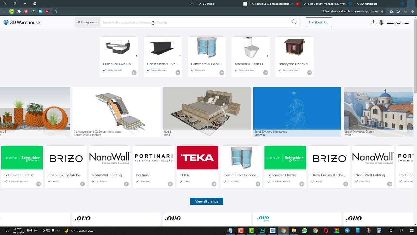
Task: Click in the search products field
Action: pyautogui.click(x=195, y=22)
